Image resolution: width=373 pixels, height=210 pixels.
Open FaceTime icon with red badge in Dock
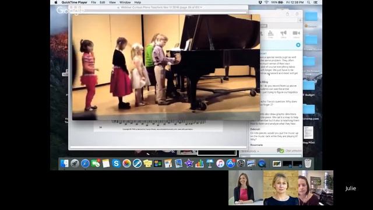96,163
